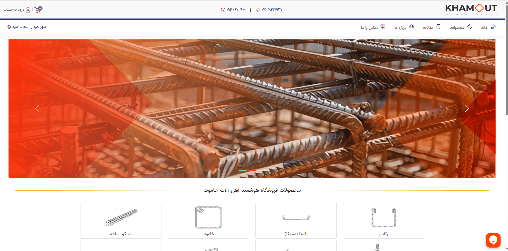Click the home icon next to خانه

[493, 27]
